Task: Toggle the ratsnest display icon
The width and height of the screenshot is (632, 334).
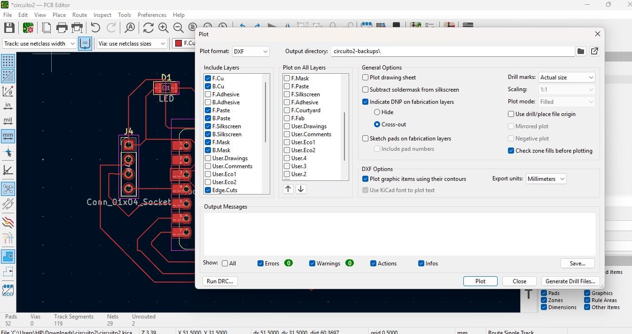Action: click(x=8, y=189)
